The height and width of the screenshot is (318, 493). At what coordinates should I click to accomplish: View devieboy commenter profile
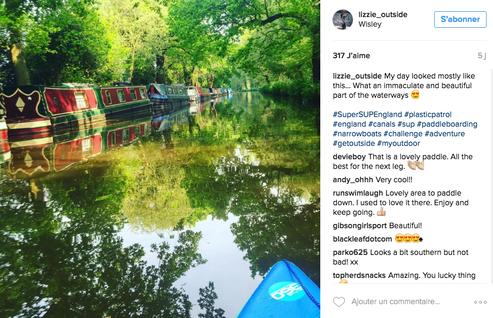349,157
